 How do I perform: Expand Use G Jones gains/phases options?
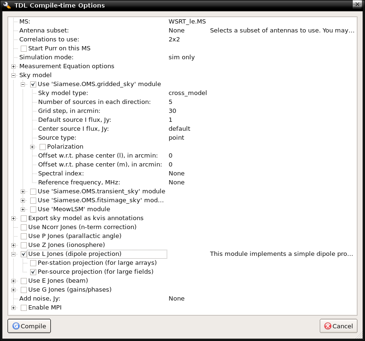coord(14,290)
